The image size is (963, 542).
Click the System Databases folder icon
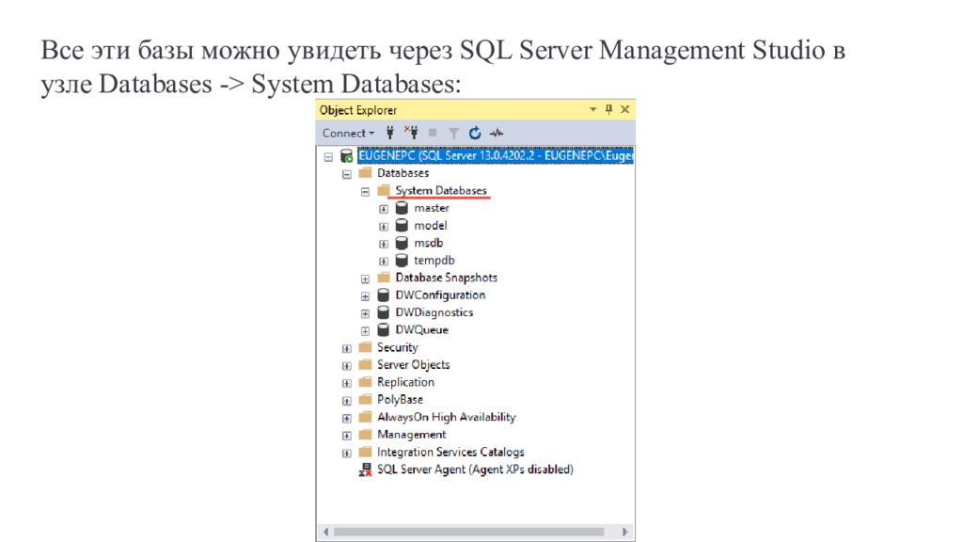(x=384, y=190)
